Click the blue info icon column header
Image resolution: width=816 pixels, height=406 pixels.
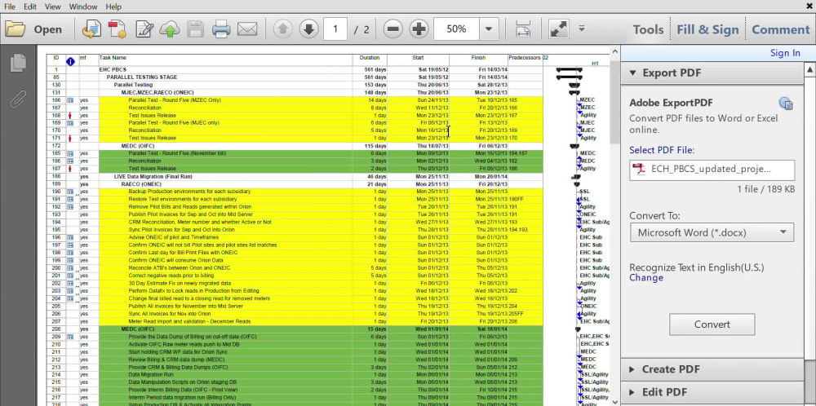pyautogui.click(x=70, y=61)
